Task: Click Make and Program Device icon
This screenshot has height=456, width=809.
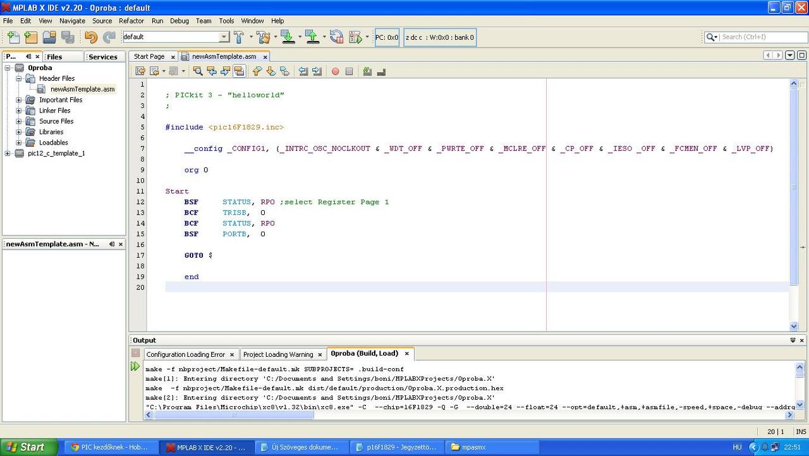Action: (288, 37)
